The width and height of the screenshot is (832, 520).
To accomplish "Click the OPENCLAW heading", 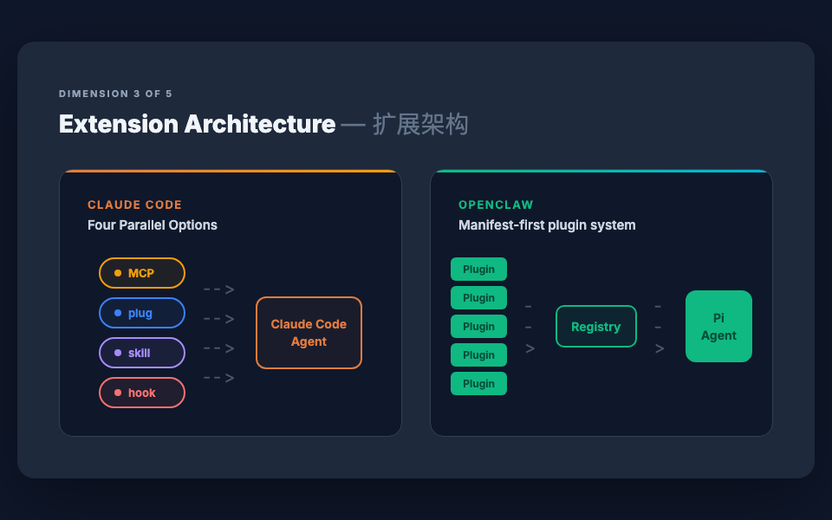I will 496,205.
